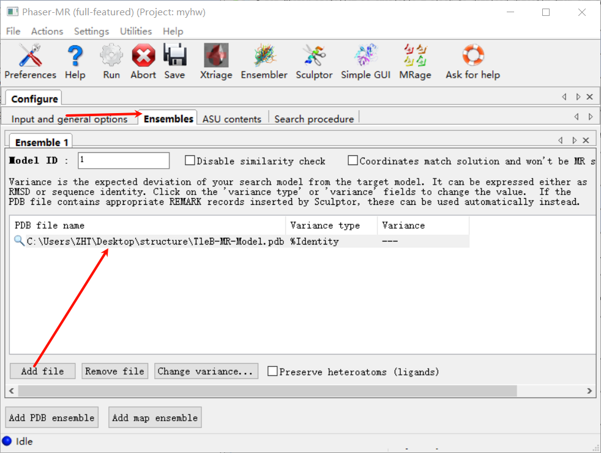Click Add PDB ensemble button
Screen dimensions: 601x453
click(x=52, y=418)
